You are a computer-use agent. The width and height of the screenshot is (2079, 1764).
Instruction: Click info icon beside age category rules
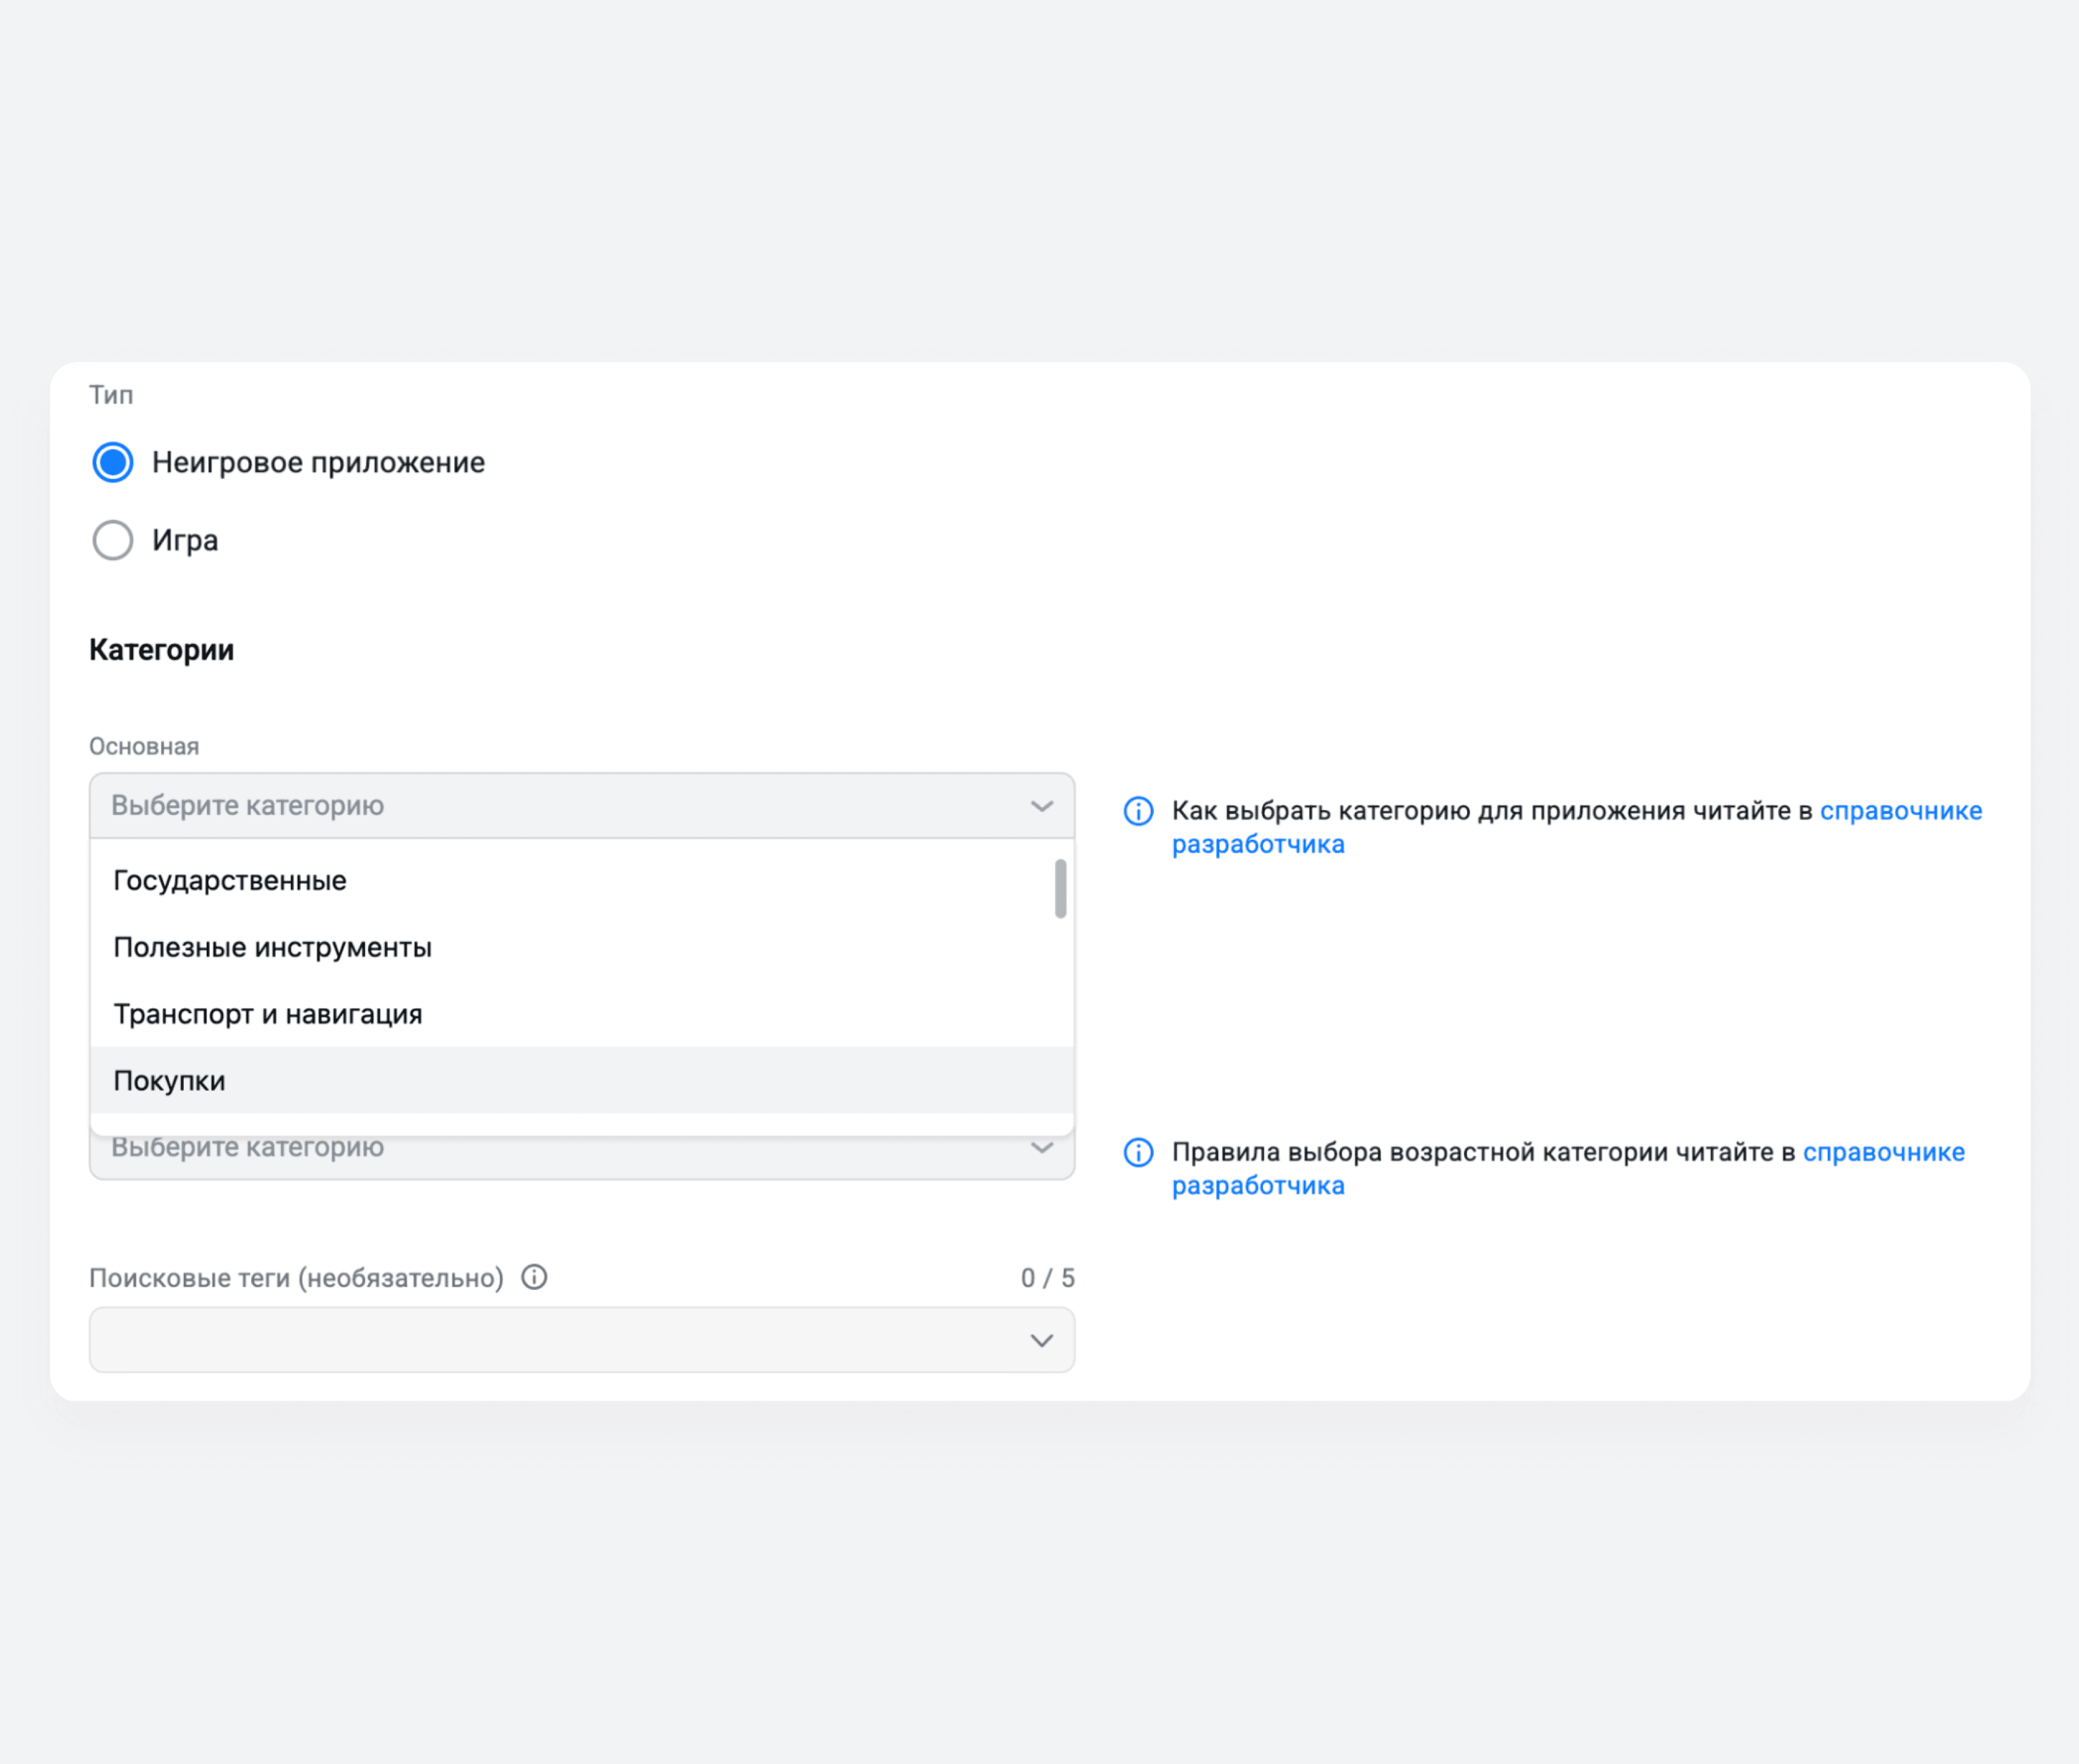(x=1137, y=1152)
